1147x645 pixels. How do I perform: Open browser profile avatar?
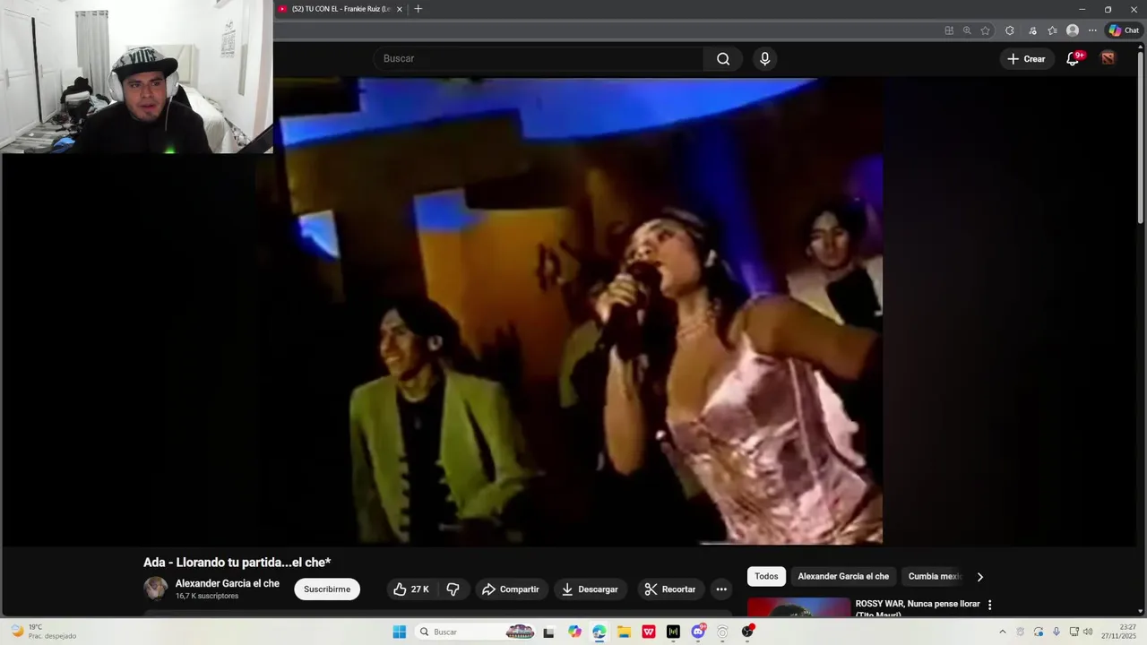click(x=1073, y=30)
